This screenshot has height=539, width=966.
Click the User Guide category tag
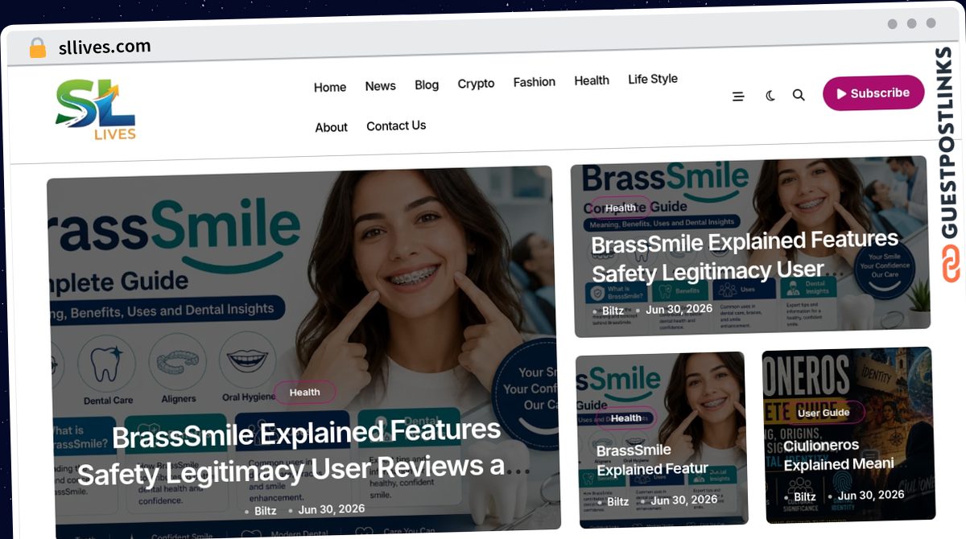click(824, 413)
